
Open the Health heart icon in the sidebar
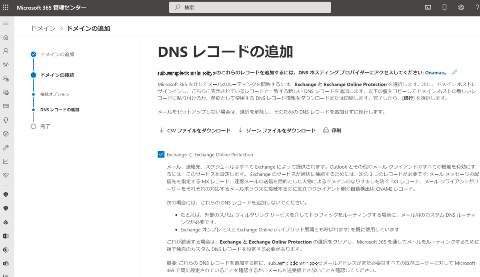(x=6, y=175)
